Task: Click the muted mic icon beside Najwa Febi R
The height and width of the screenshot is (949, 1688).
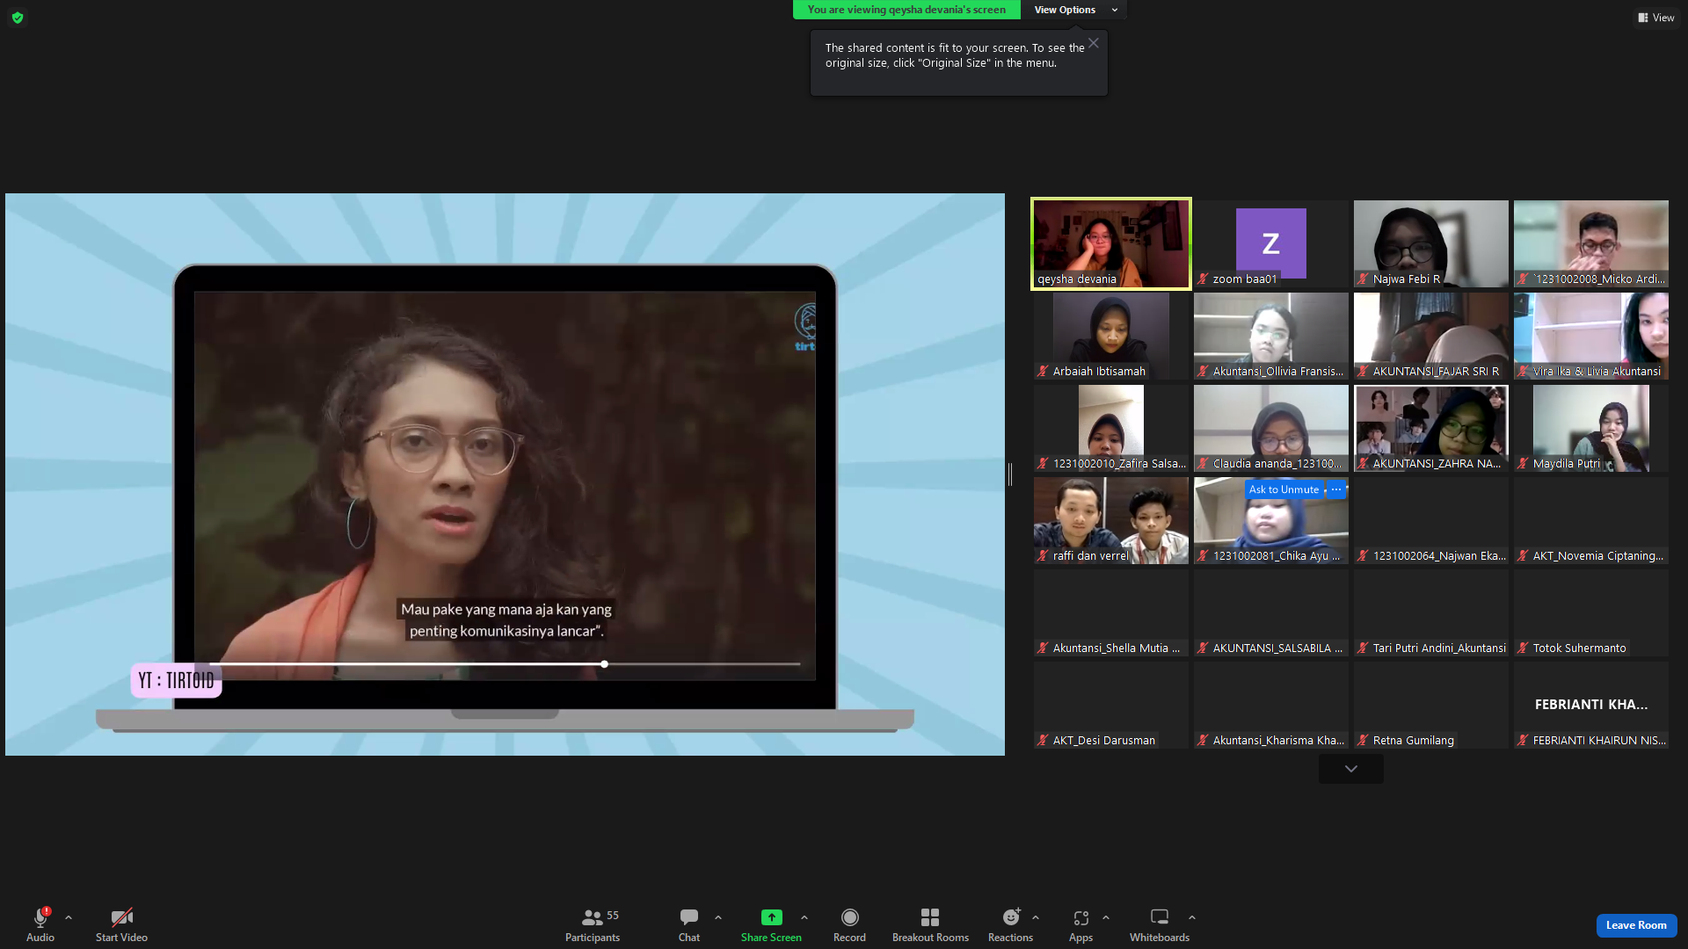Action: coord(1363,279)
